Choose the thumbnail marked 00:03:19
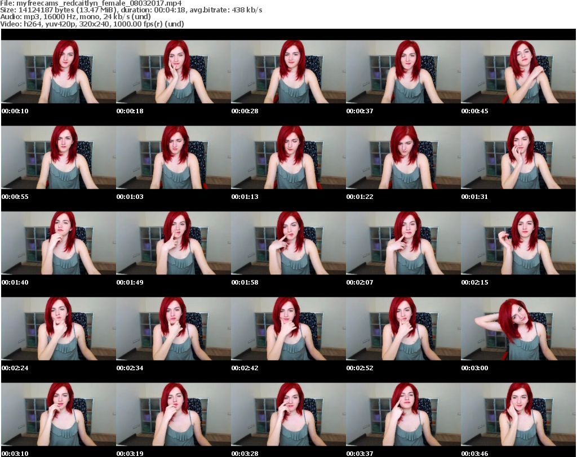Screen dimensions: 577x457 tap(174, 414)
